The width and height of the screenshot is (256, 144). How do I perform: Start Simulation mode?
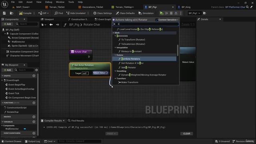[146, 13]
